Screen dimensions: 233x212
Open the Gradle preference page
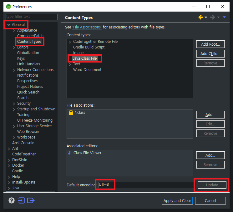[x=18, y=171]
